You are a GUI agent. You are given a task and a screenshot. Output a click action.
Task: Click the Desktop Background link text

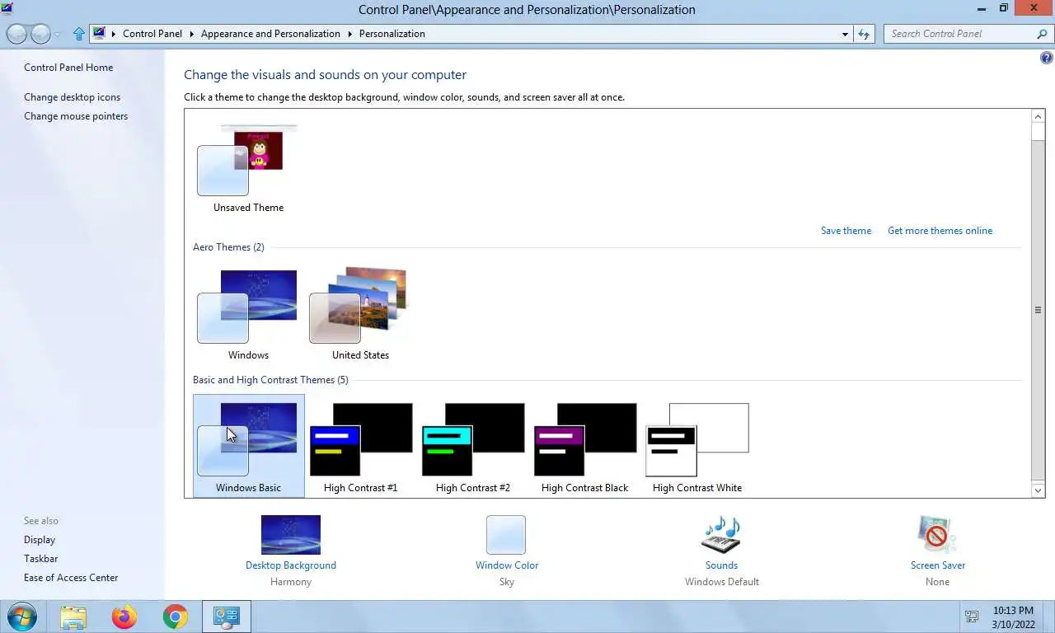(290, 565)
